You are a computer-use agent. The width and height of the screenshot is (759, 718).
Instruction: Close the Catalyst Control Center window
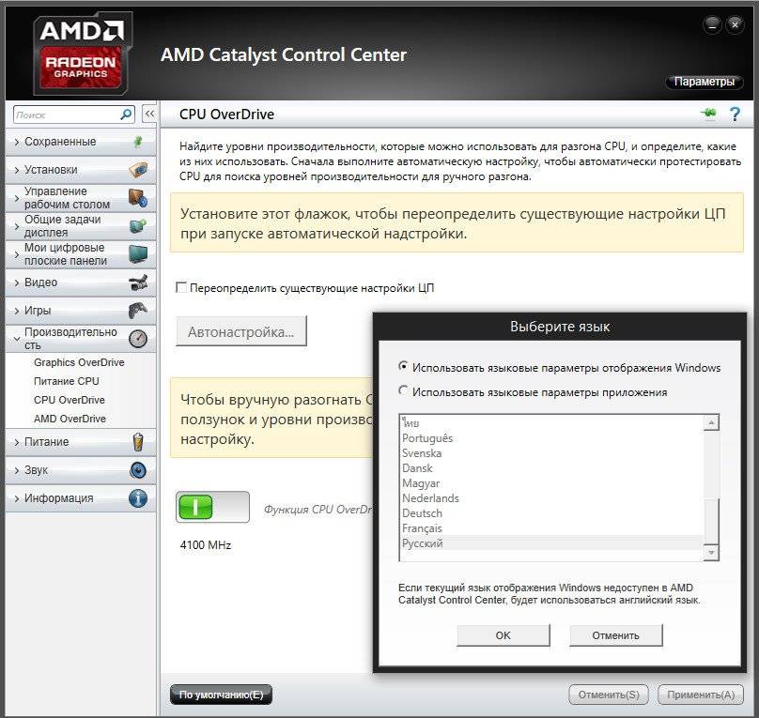(735, 24)
